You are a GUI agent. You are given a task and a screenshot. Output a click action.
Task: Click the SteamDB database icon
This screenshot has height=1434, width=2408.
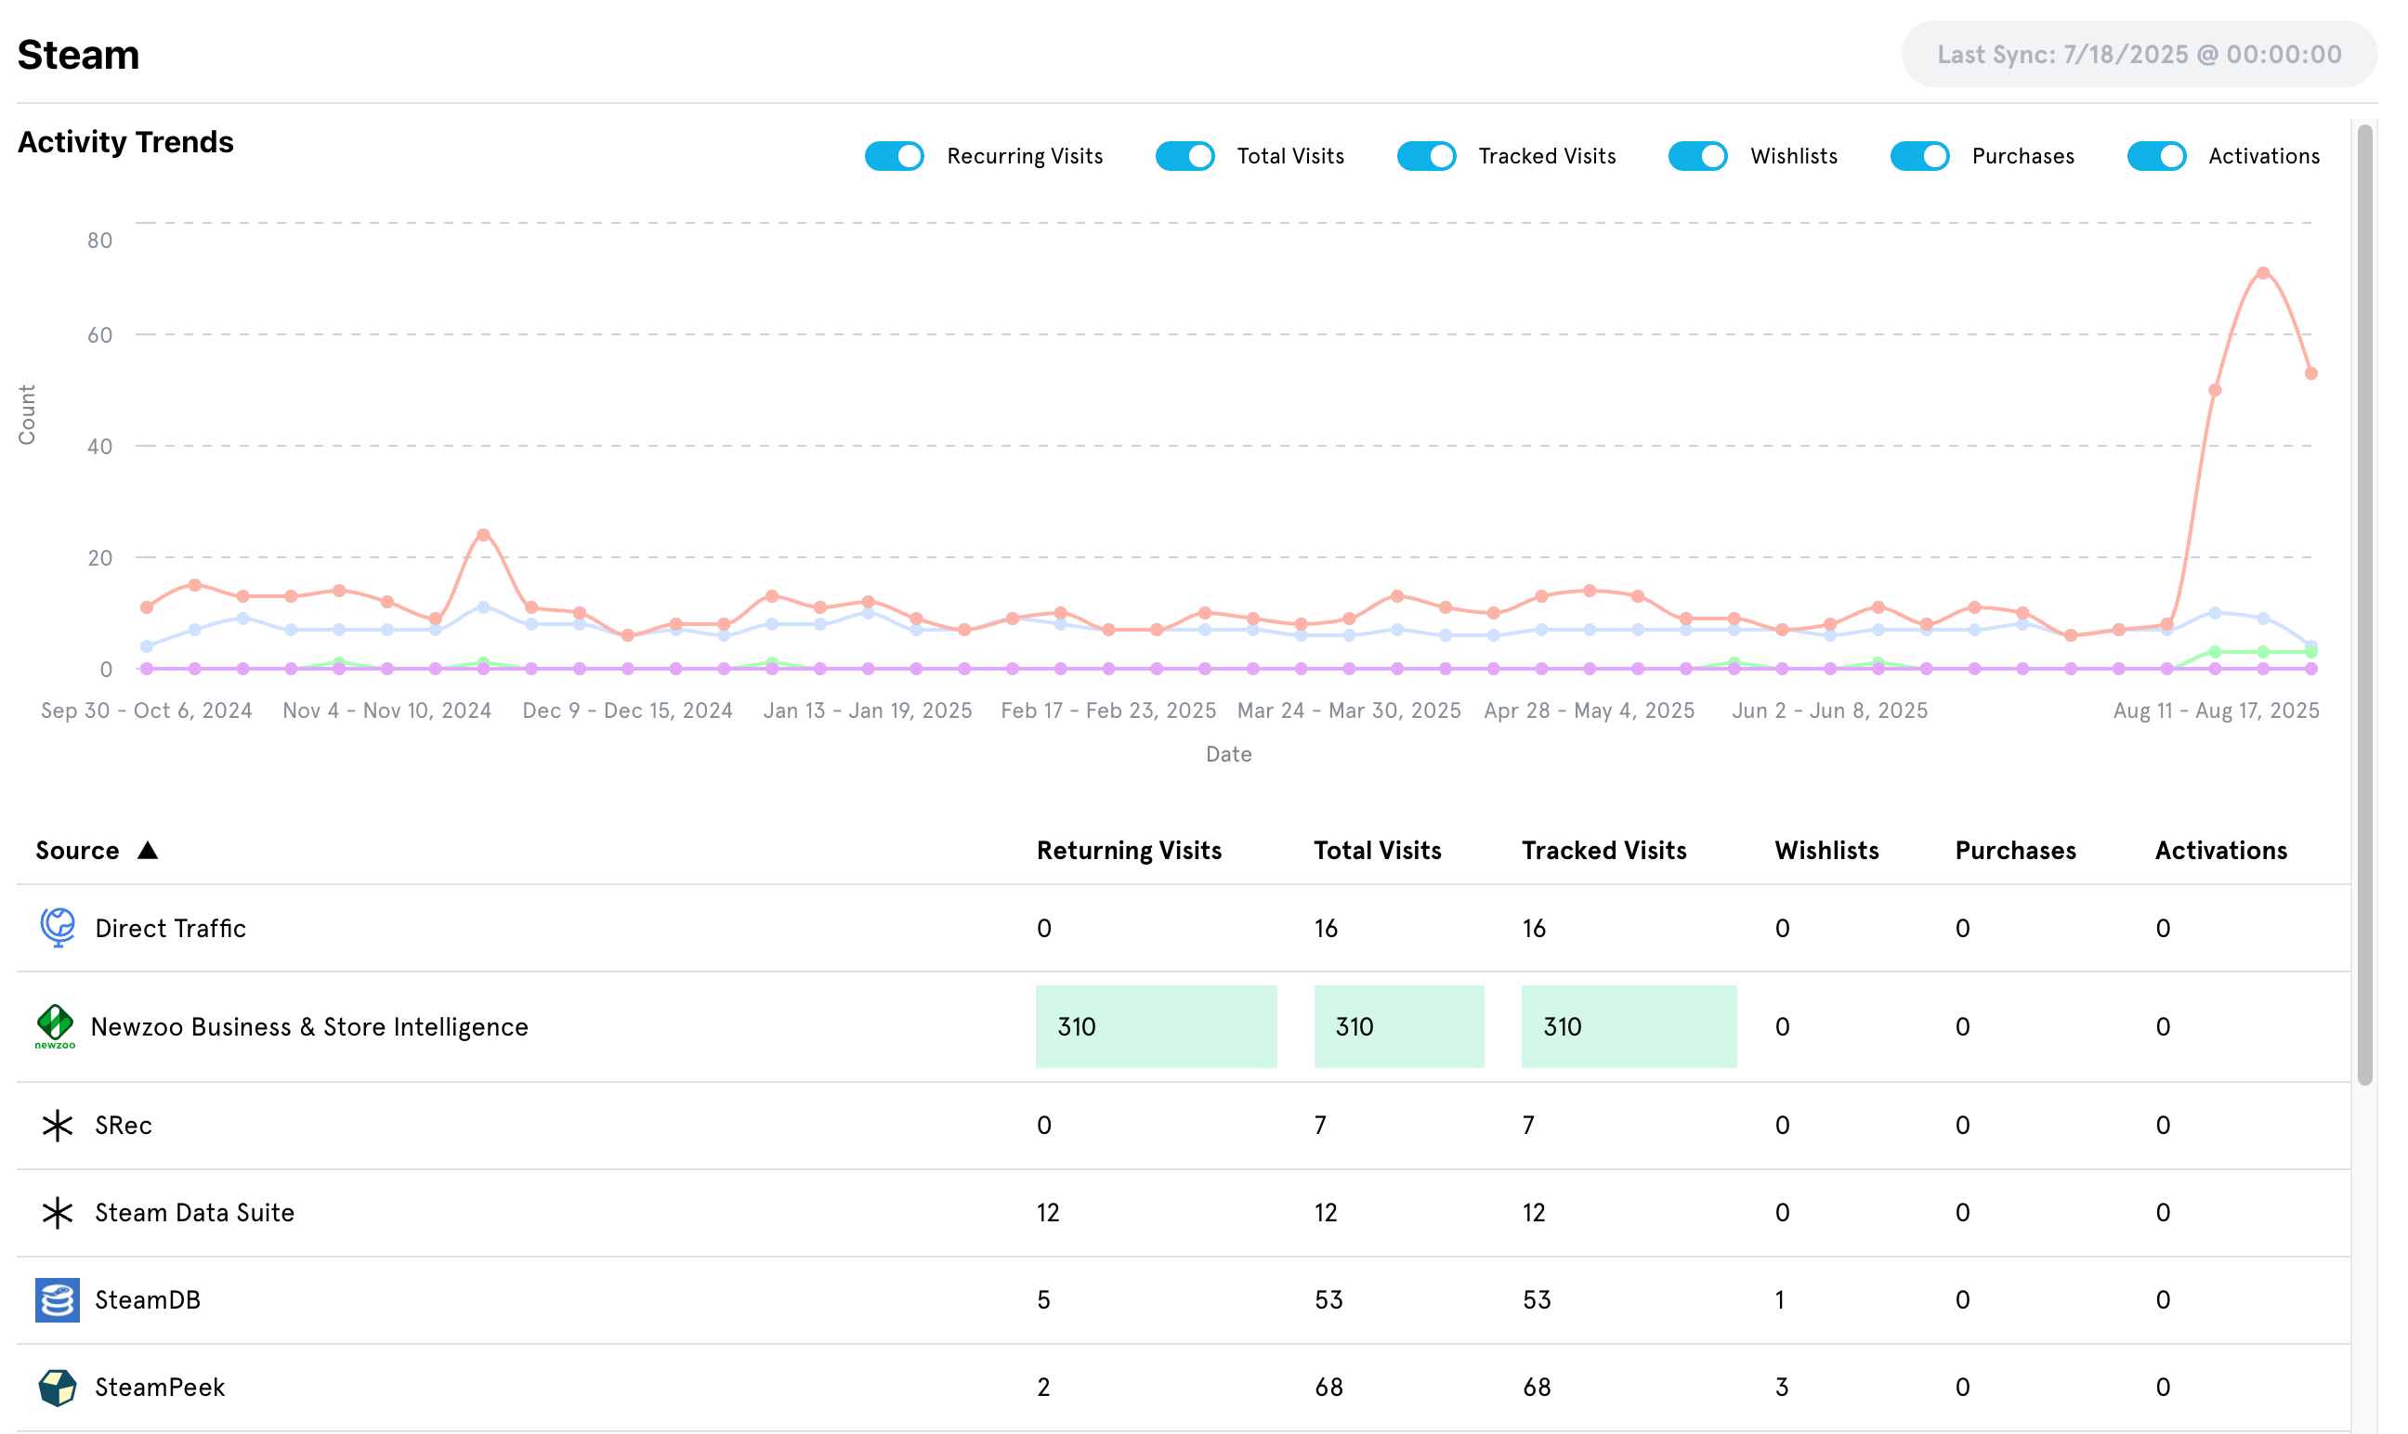57,1299
